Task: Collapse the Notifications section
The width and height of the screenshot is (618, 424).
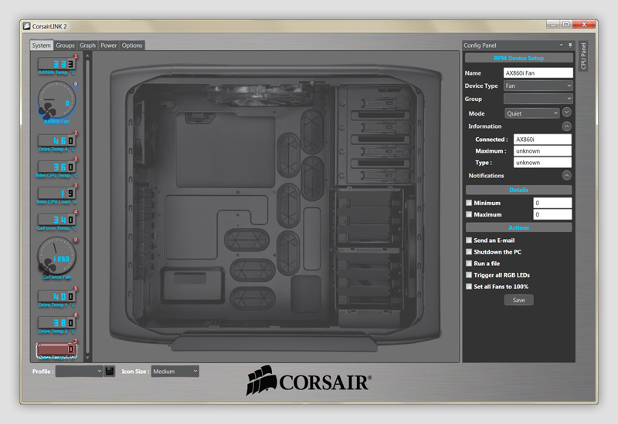Action: coord(566,176)
